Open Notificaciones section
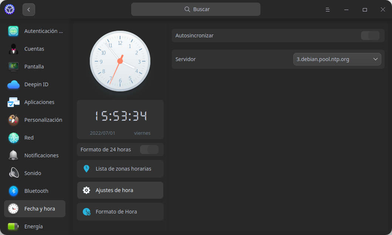 pyautogui.click(x=34, y=155)
